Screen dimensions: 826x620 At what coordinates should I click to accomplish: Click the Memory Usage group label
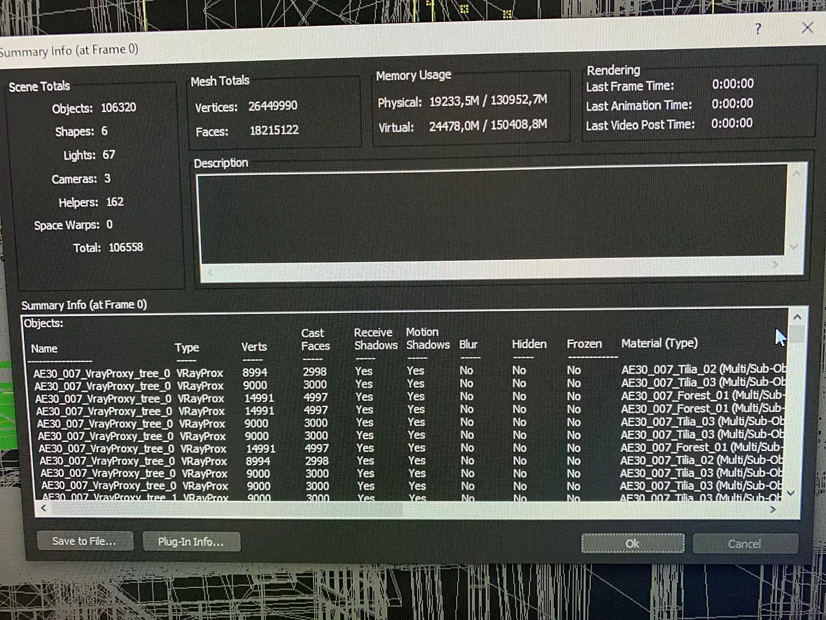point(414,76)
